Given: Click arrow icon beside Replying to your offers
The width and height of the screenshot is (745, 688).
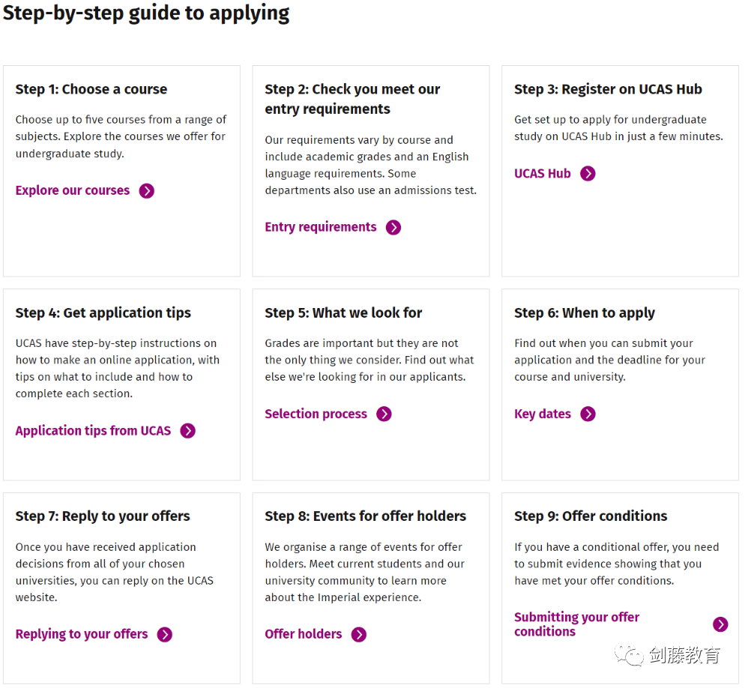Looking at the screenshot, I should (x=164, y=635).
